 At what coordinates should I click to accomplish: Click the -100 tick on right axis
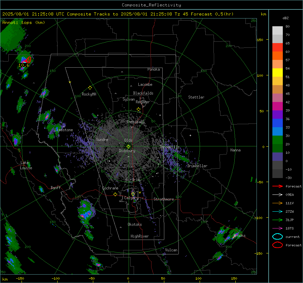tap(258, 218)
